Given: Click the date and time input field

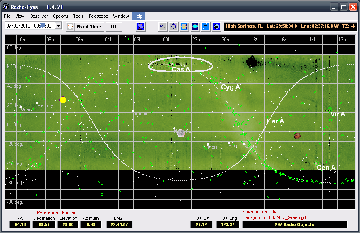Looking at the screenshot, I should point(29,26).
